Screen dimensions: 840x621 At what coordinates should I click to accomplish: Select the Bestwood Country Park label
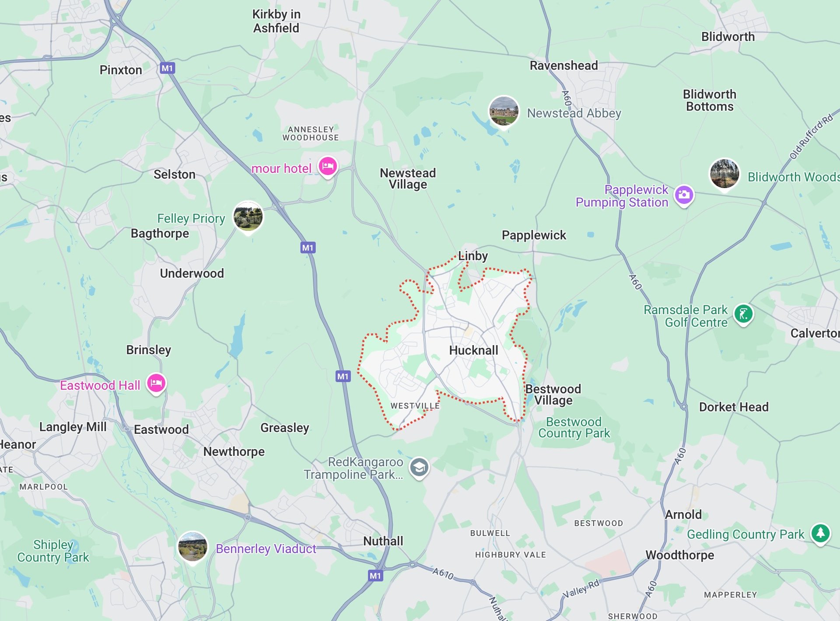[x=574, y=428]
